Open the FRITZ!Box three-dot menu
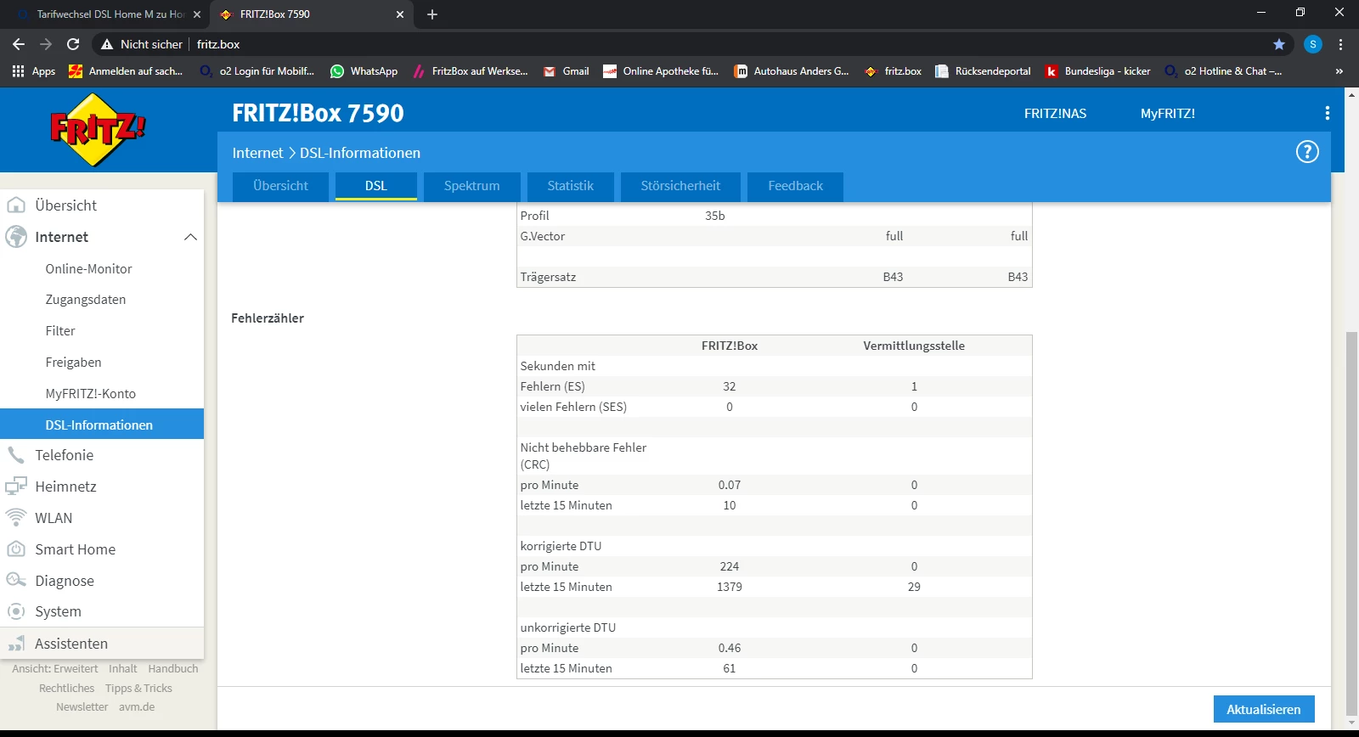 tap(1328, 113)
